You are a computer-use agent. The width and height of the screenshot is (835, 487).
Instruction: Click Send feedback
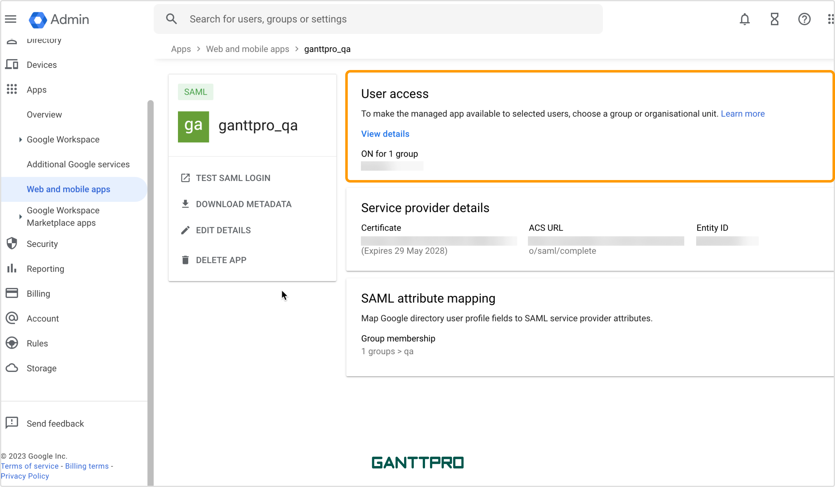pos(55,424)
